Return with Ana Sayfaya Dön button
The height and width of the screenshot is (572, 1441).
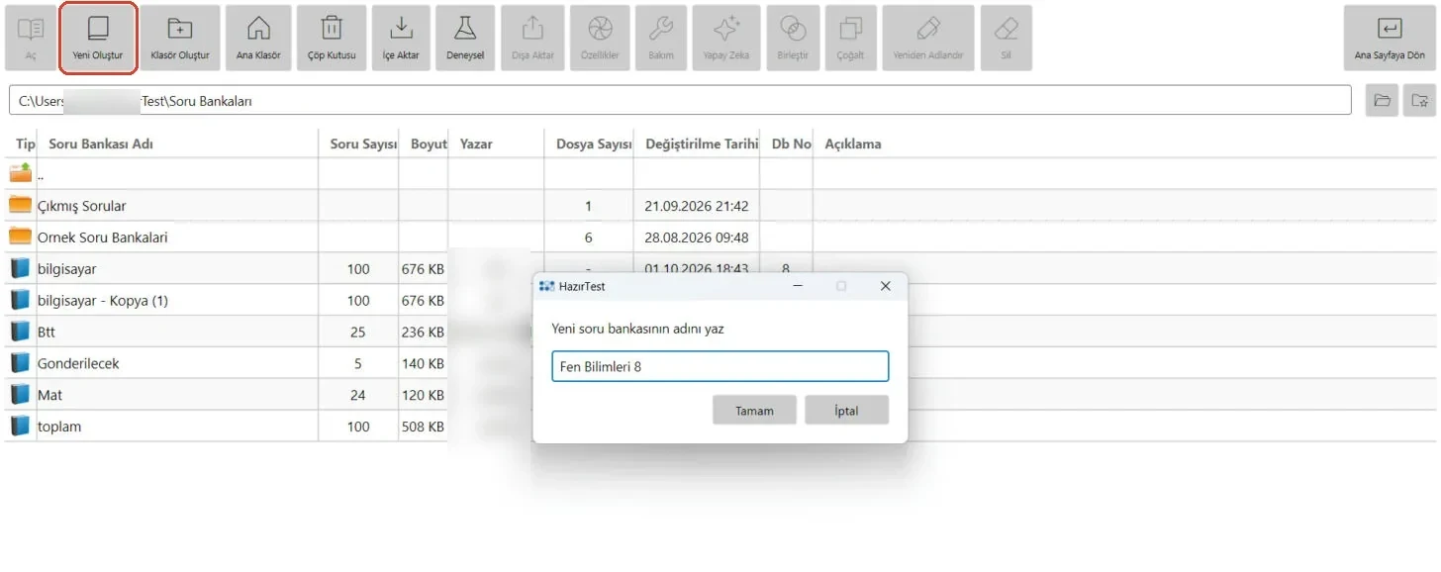point(1390,38)
